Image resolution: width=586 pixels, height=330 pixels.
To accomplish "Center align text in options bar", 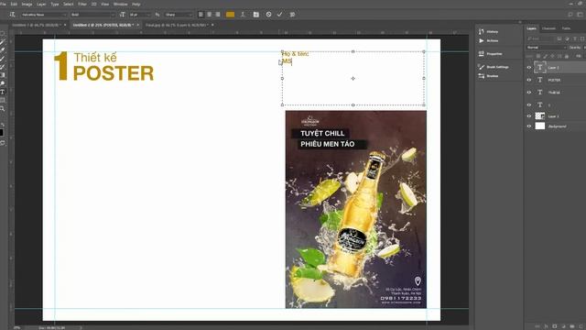I will click(210, 15).
